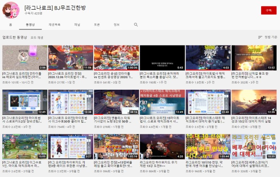280x177 pixels.
Task: Play the black 0:43 video thumbnail
Action: [162, 58]
